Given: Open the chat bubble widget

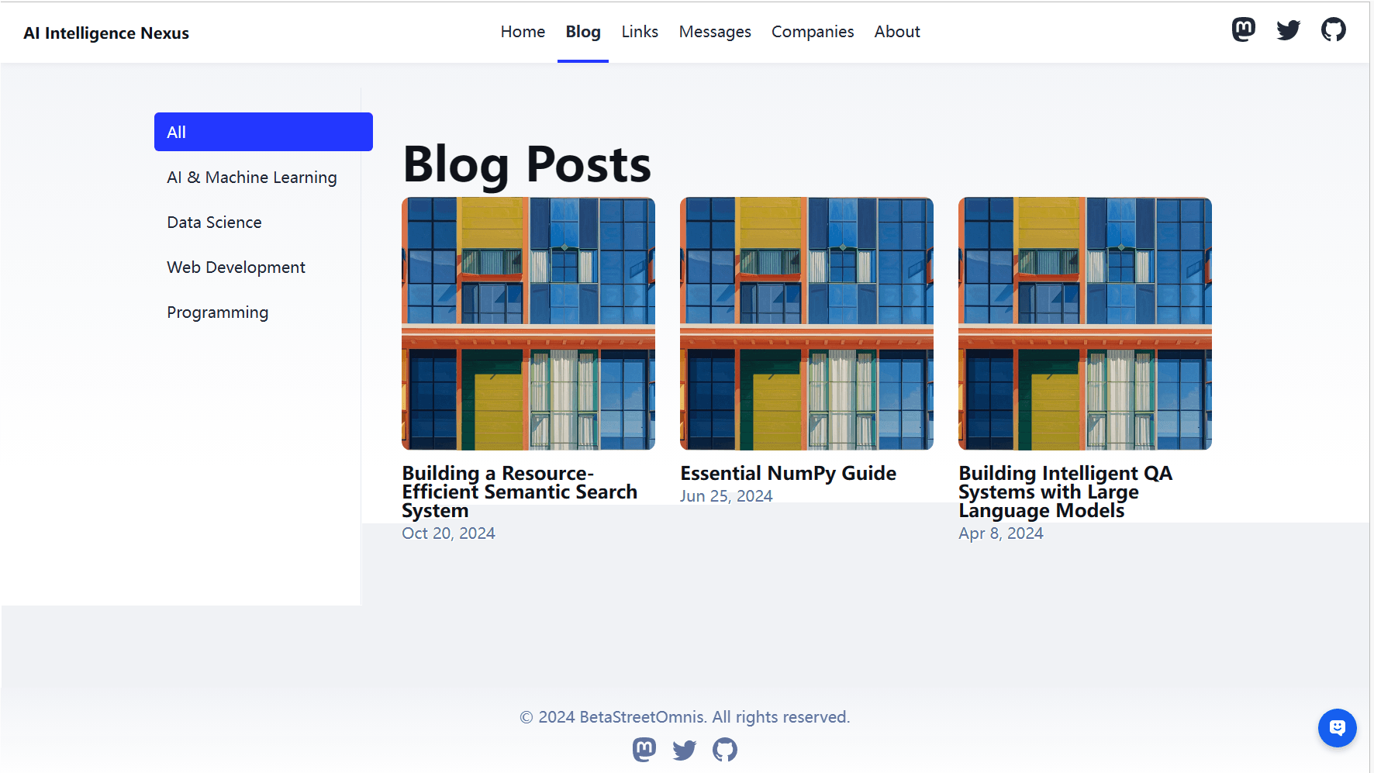Looking at the screenshot, I should point(1337,728).
